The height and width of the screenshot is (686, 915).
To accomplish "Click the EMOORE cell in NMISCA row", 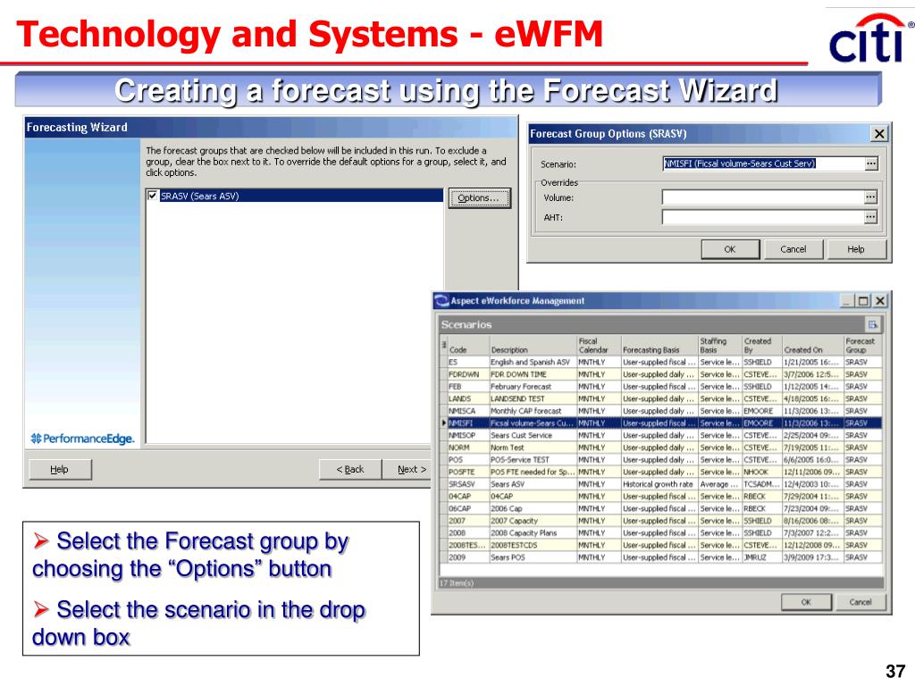I will (763, 411).
